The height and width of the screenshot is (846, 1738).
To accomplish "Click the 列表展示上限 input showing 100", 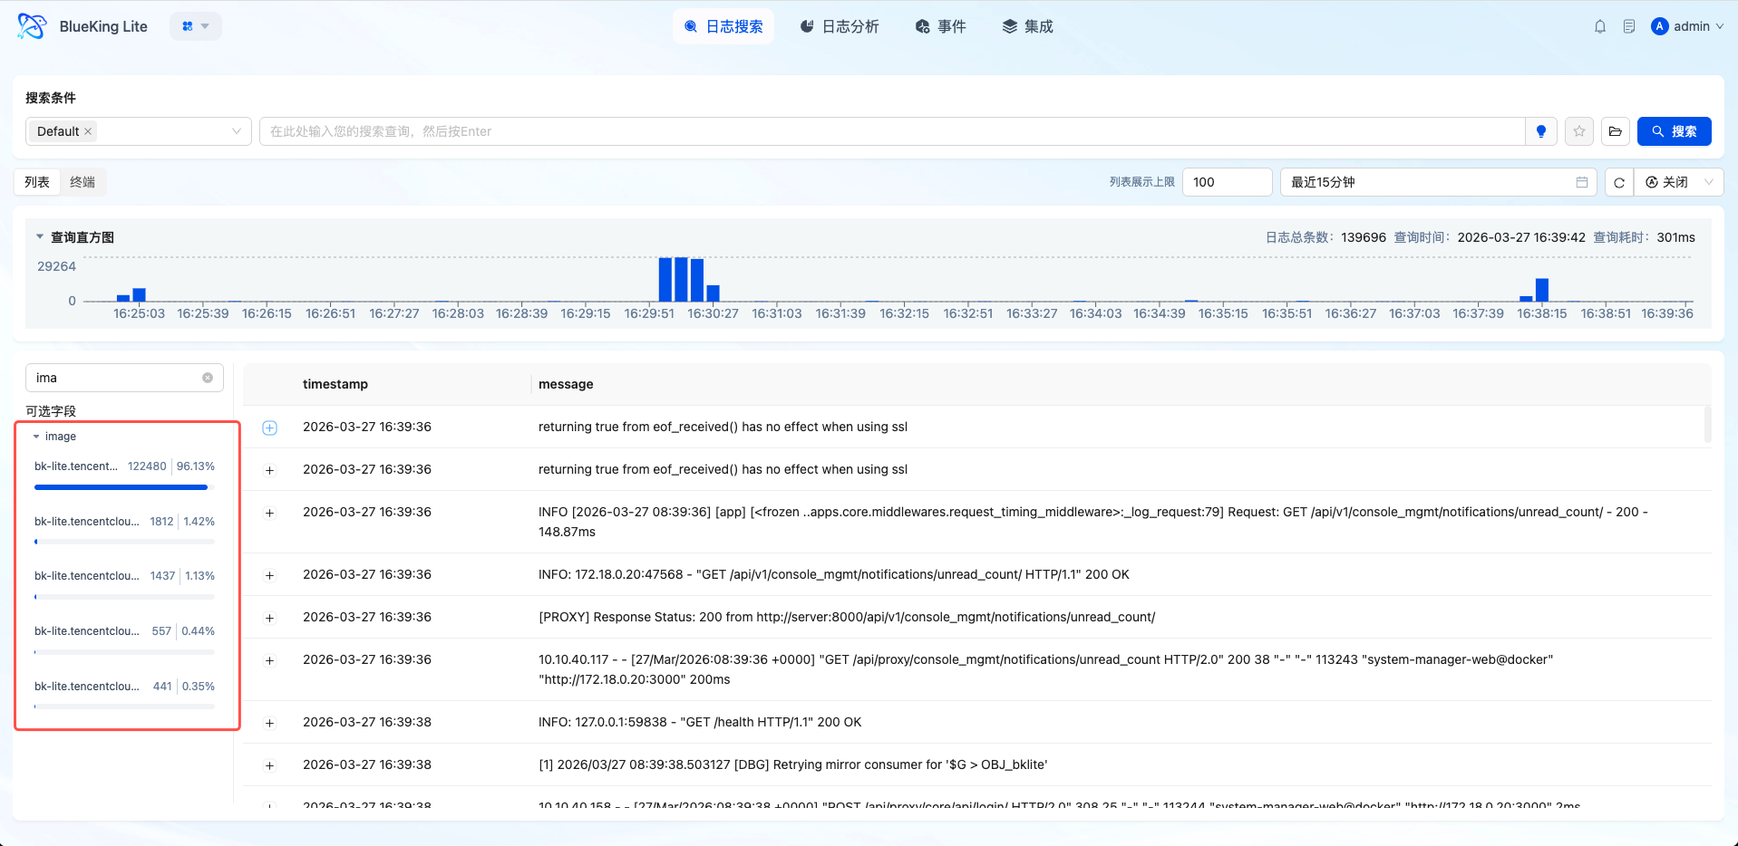I will (x=1228, y=182).
